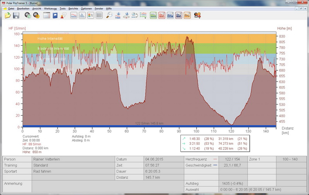Click the red Herzfrequenz line color swatch

(x=215, y=159)
